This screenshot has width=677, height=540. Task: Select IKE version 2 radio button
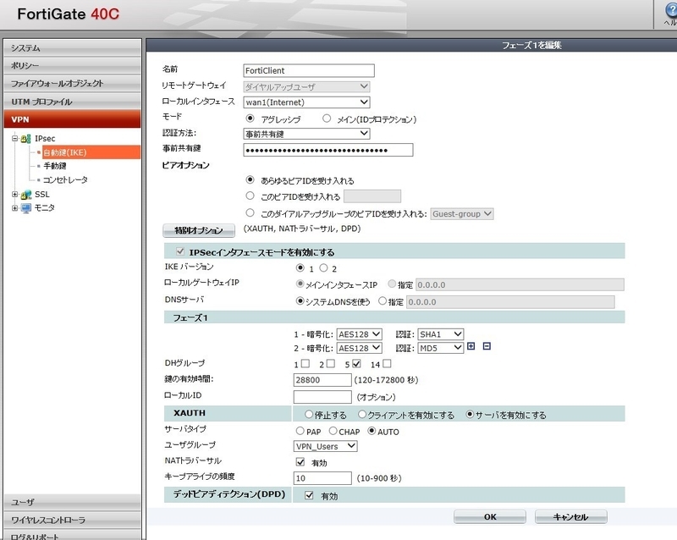coord(323,267)
